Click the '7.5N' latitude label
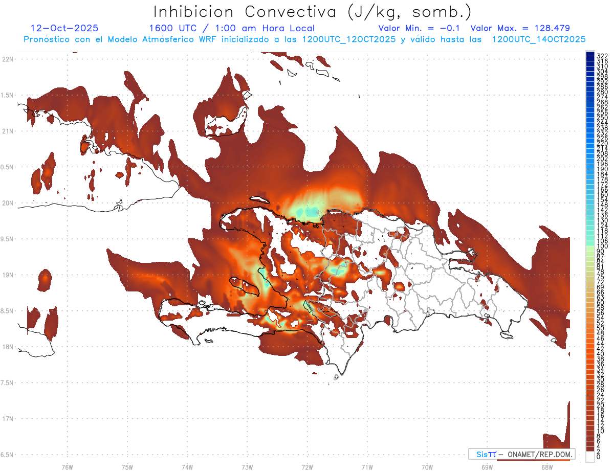 click(x=8, y=383)
